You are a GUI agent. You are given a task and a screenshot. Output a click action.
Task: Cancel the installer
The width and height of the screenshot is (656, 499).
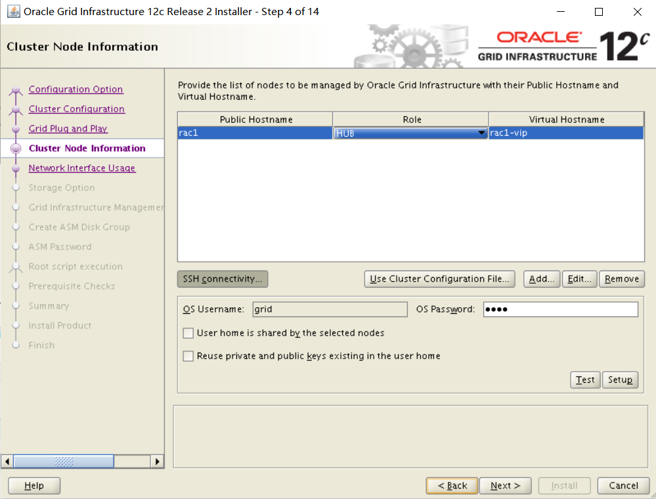point(623,486)
